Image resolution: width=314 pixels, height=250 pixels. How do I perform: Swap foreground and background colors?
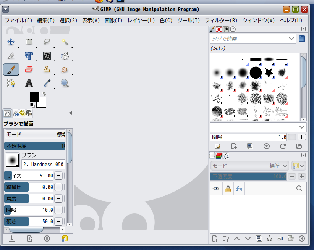click(44, 94)
